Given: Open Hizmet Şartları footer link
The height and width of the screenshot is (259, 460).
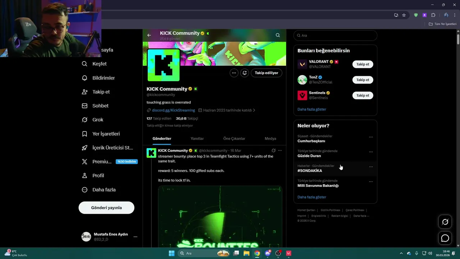Looking at the screenshot, I should [x=306, y=210].
